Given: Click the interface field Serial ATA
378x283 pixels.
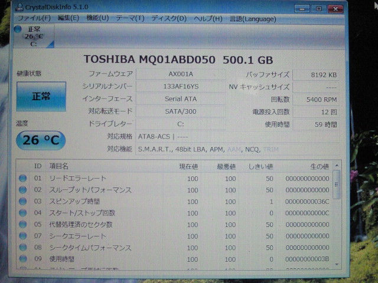Looking at the screenshot, I should point(181,99).
